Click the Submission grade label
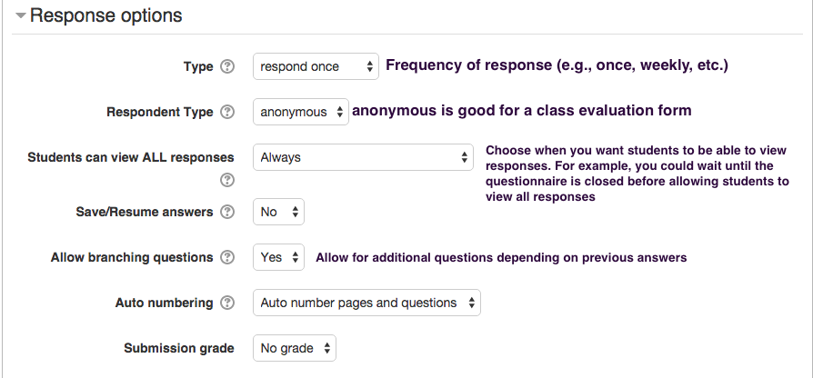 179,349
